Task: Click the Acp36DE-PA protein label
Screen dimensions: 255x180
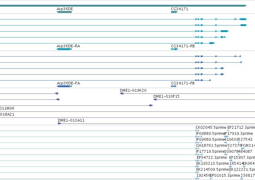Action: (x=68, y=83)
